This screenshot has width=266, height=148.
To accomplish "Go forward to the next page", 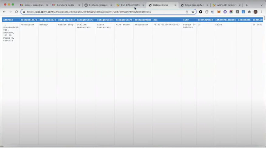I will pyautogui.click(x=10, y=12).
